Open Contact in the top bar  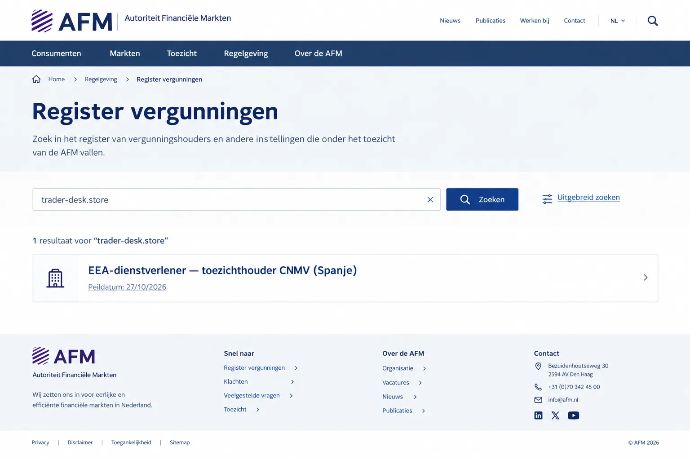(x=575, y=21)
